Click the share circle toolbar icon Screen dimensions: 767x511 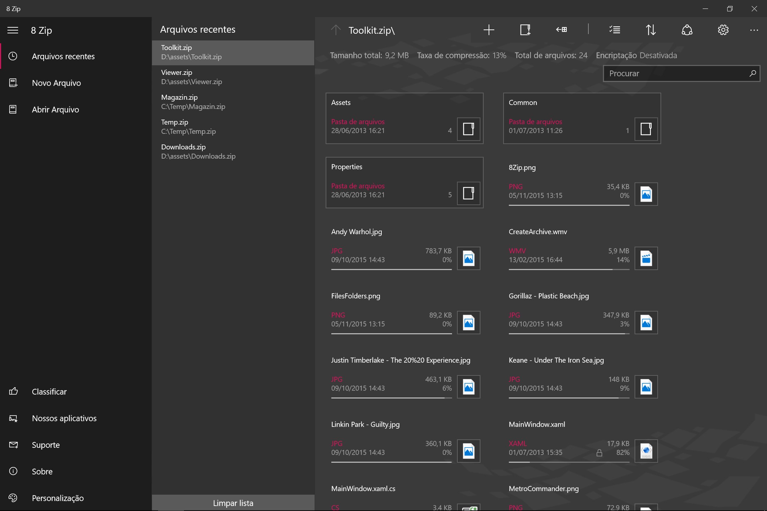coord(687,30)
